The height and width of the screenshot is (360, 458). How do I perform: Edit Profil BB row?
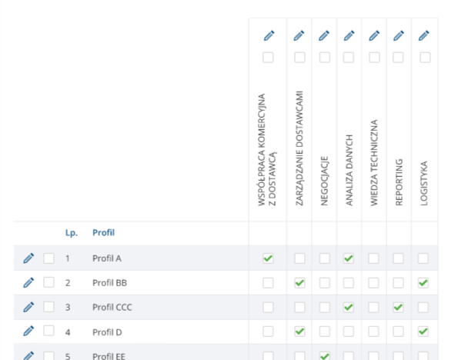click(28, 282)
